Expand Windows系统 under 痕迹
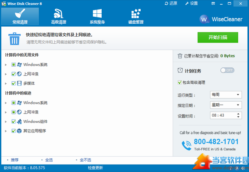Viewport: 249px width, 172px height. coord(6,103)
